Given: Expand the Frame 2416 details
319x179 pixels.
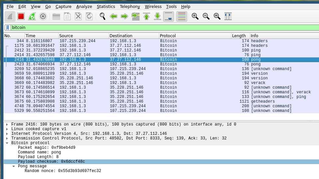Looking at the screenshot, I should [7, 125].
